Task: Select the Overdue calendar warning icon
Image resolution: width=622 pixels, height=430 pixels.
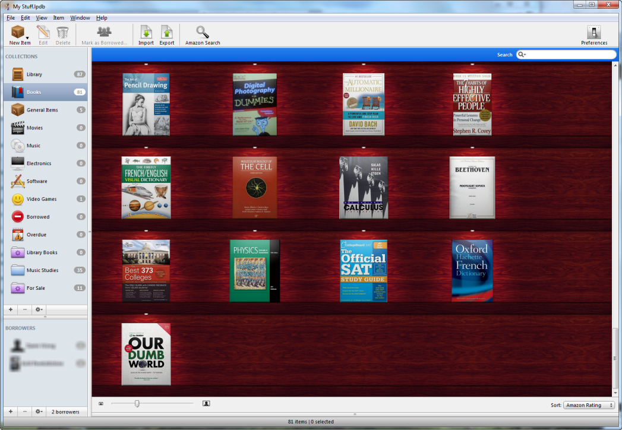Action: coord(17,235)
